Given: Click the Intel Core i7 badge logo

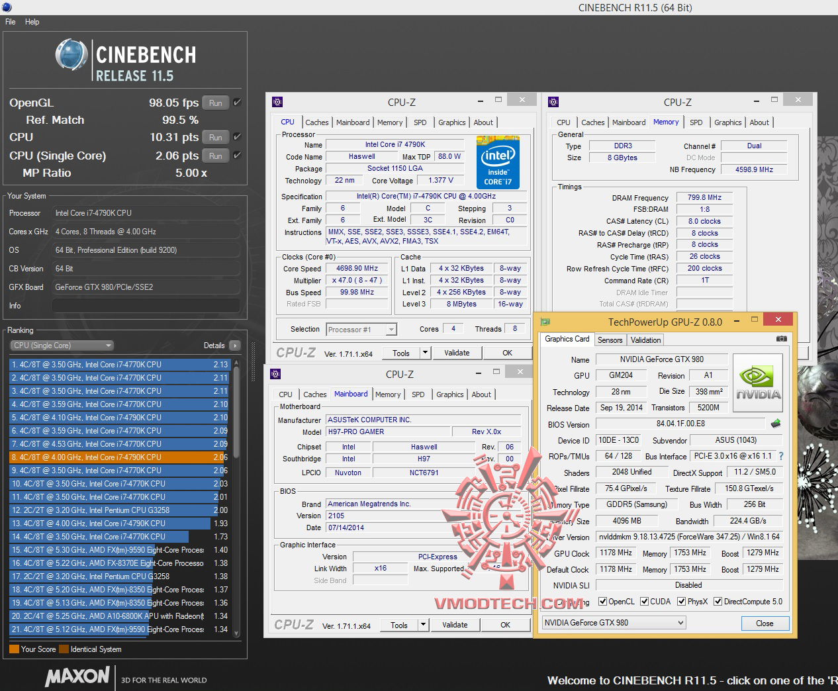Looking at the screenshot, I should [498, 162].
